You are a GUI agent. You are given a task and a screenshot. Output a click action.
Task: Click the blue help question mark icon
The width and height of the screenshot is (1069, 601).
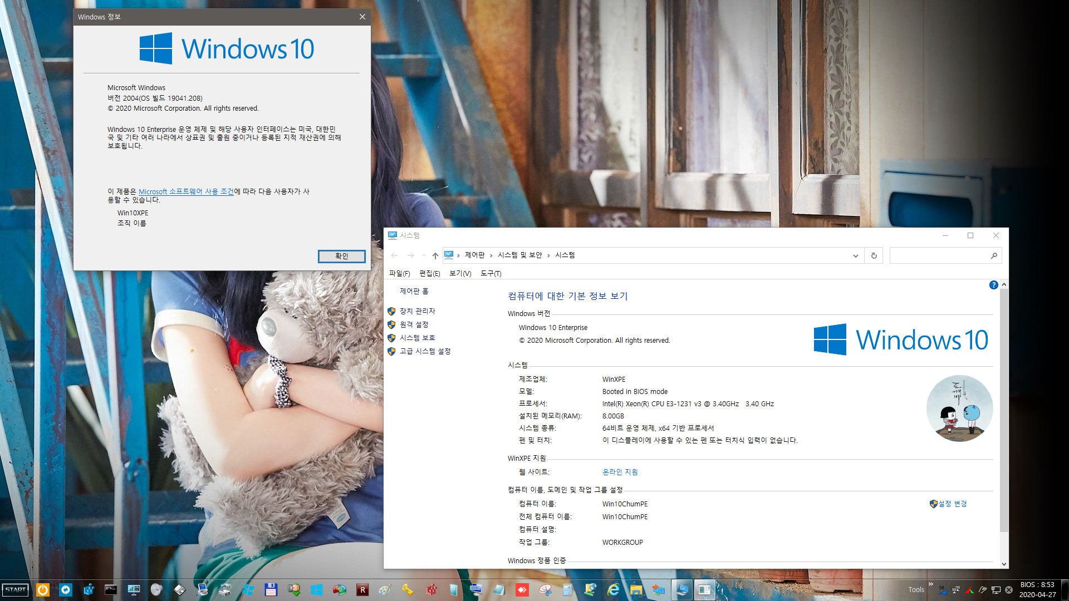pyautogui.click(x=993, y=285)
